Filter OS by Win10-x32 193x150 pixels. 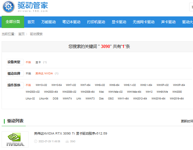41,85
